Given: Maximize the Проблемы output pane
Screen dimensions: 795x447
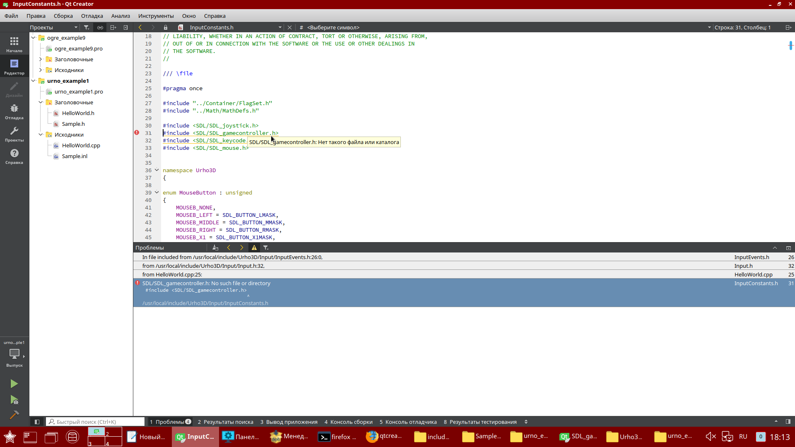Looking at the screenshot, I should point(788,248).
